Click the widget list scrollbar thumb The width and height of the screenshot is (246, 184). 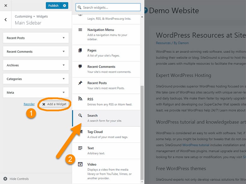point(142,133)
